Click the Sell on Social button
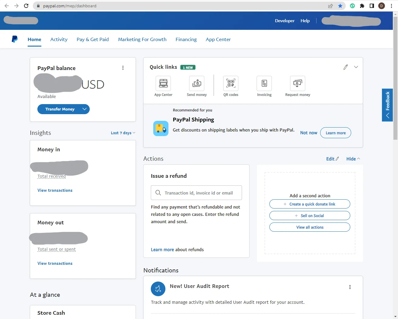 pyautogui.click(x=310, y=216)
